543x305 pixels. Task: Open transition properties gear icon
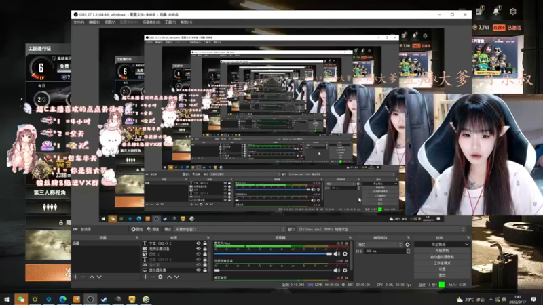pos(408,245)
